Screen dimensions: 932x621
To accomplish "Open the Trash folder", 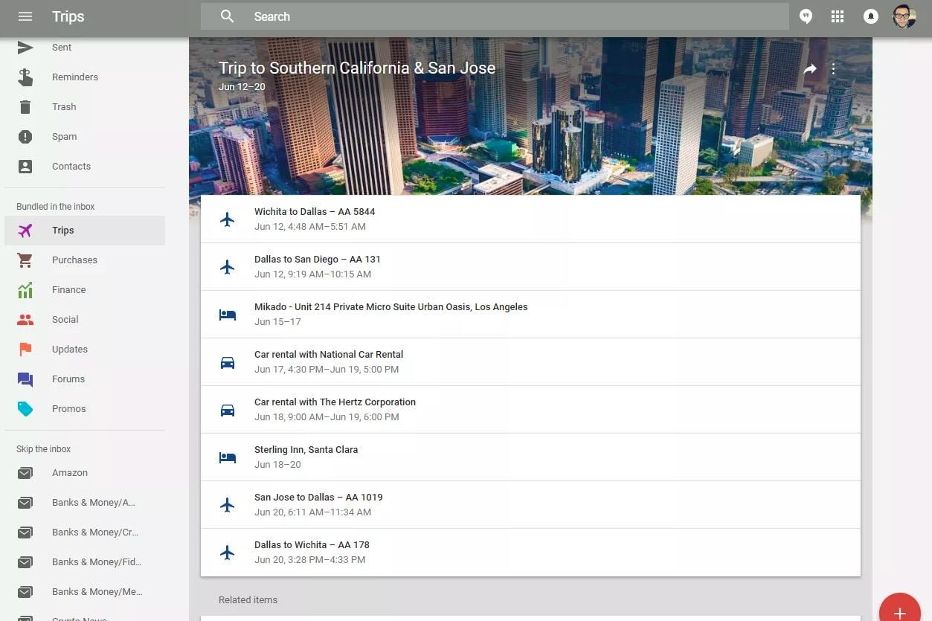I will tap(64, 107).
